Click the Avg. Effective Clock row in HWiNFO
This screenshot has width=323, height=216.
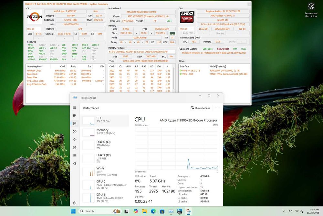click(x=65, y=84)
